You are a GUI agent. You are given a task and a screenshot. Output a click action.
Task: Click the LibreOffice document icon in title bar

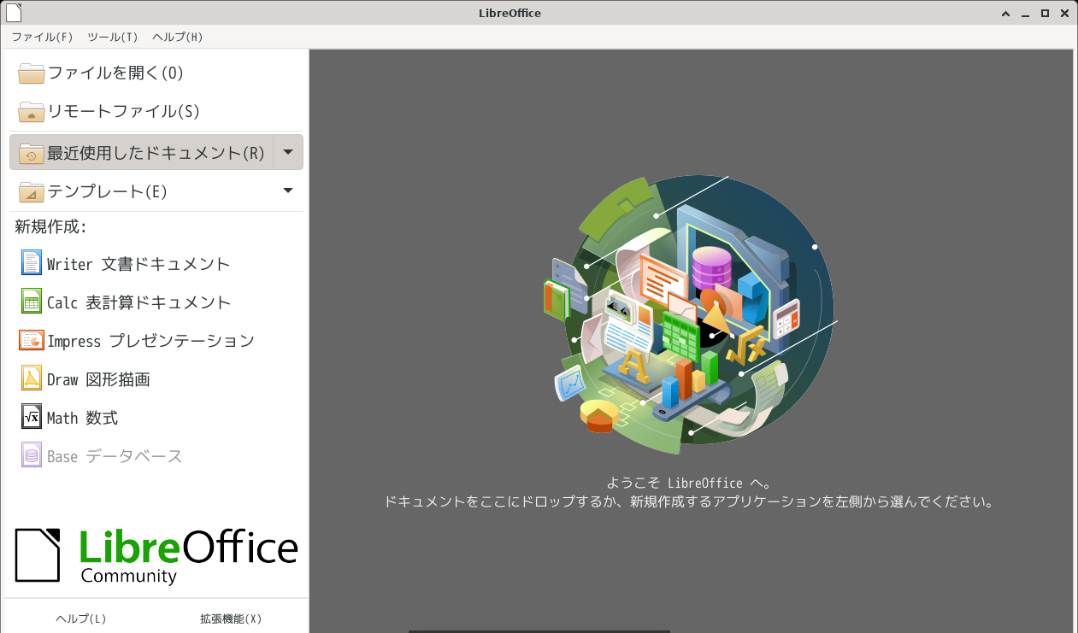(x=14, y=12)
